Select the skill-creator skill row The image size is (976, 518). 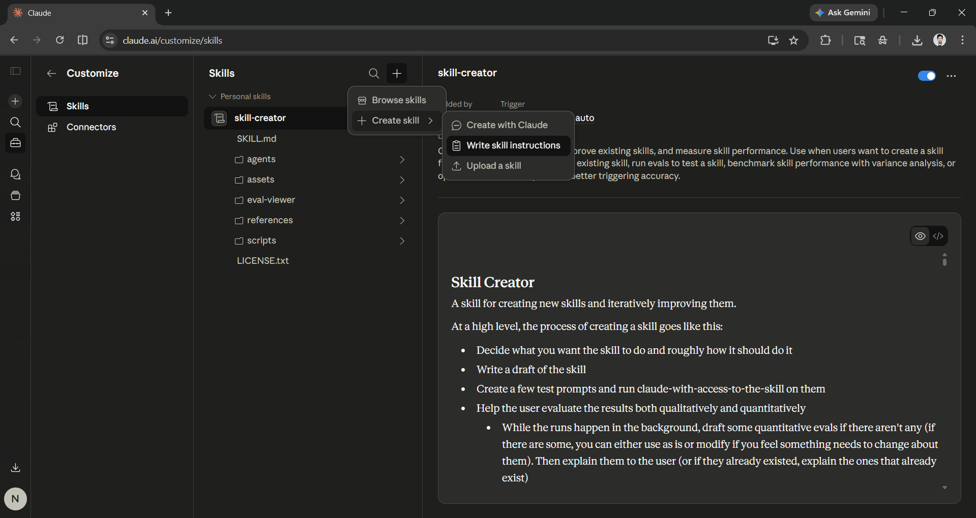point(275,118)
